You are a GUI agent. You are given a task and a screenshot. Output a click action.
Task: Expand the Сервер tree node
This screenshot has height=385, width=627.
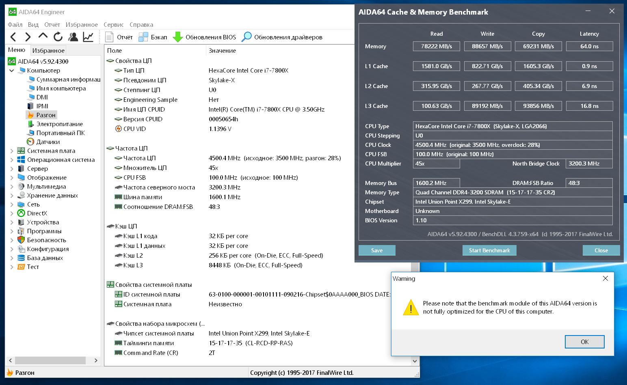coord(12,169)
